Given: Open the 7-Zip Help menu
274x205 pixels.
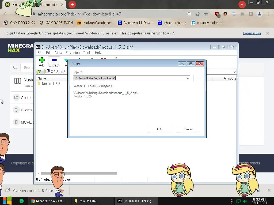Looking at the screenshot, I should [98, 53].
